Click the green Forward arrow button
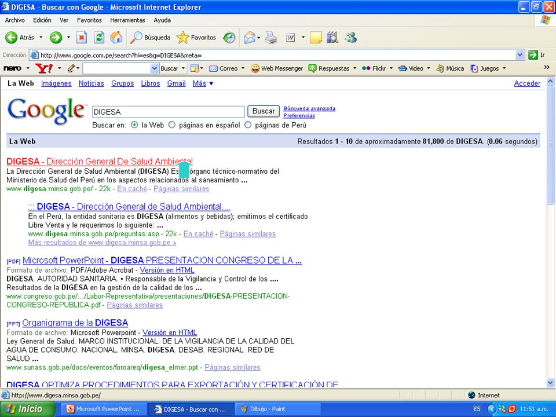 tap(56, 37)
